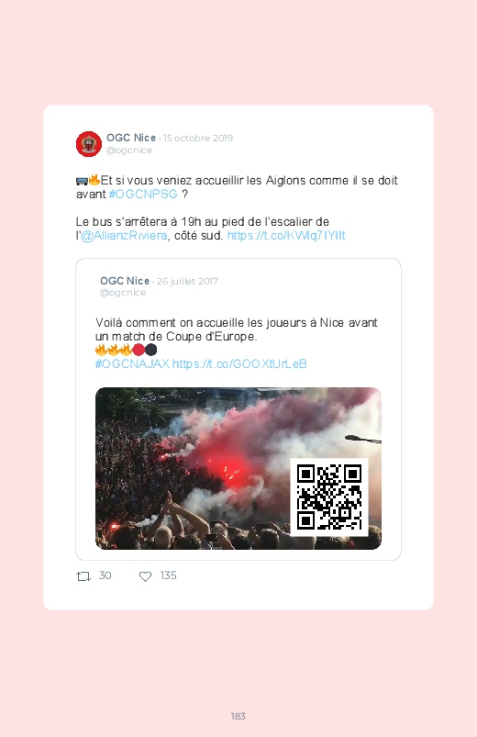
Task: Open the #OGCNPSG hashtag
Action: pos(143,195)
